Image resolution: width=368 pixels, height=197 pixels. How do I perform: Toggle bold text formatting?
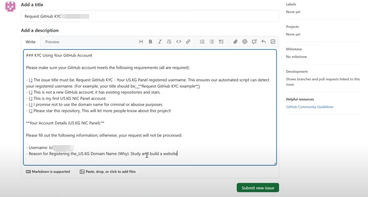coord(151,42)
